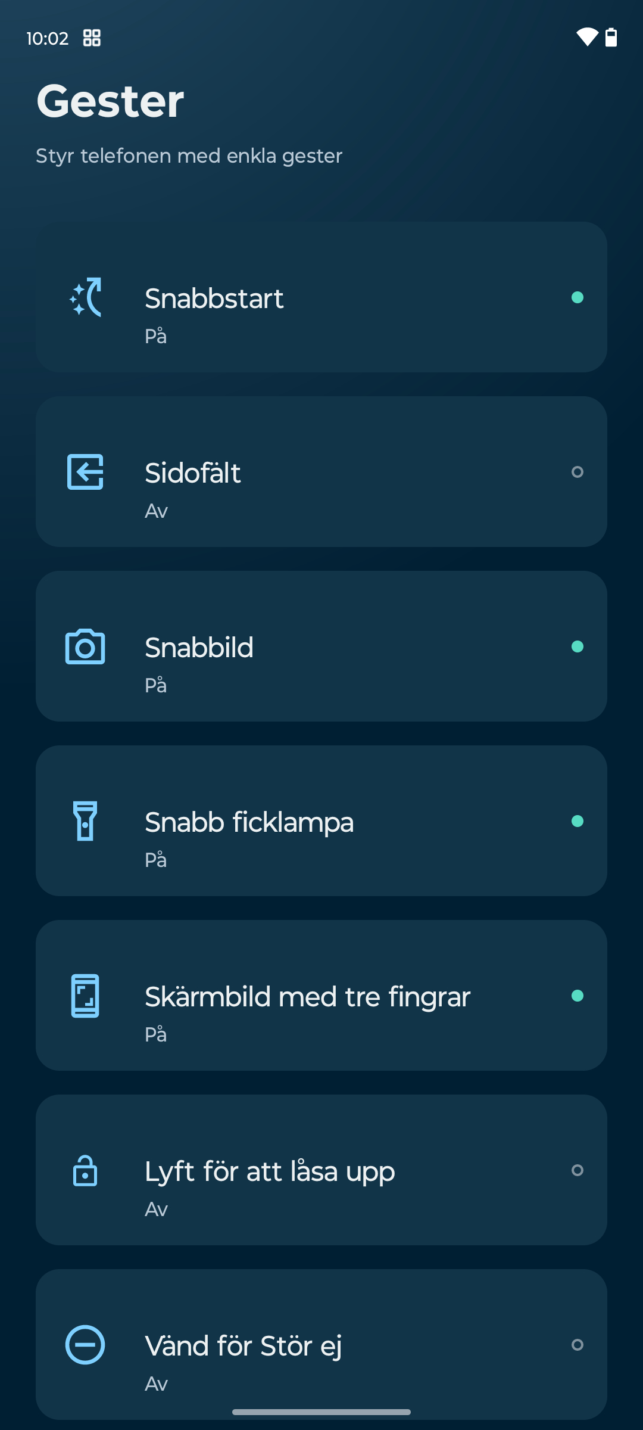Tap the Vänd för Stör ej icon
Screen dimensions: 643x1430
click(x=85, y=1345)
